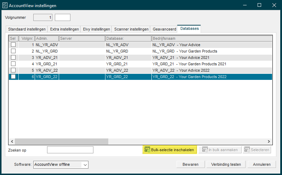Click the horizontal scrollbar left arrow
This screenshot has height=175, width=282.
click(12, 141)
